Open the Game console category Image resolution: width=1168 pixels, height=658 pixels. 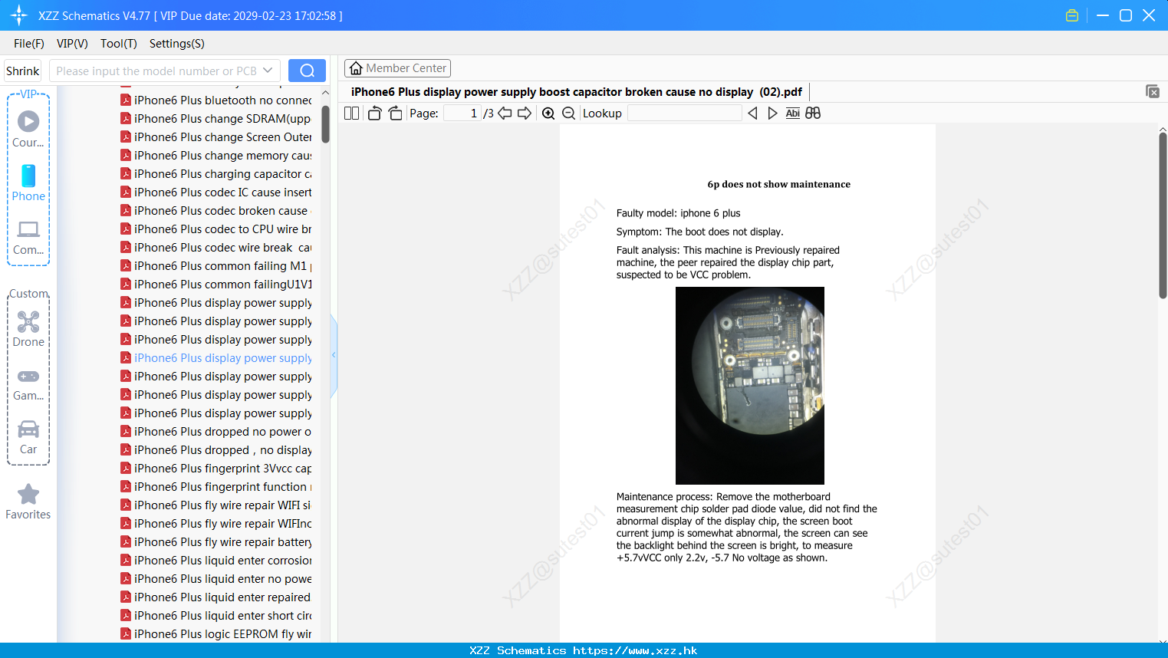pyautogui.click(x=28, y=383)
